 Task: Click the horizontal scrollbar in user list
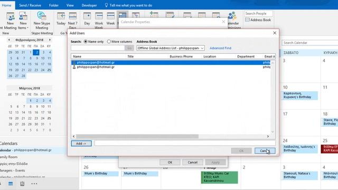coord(137,136)
